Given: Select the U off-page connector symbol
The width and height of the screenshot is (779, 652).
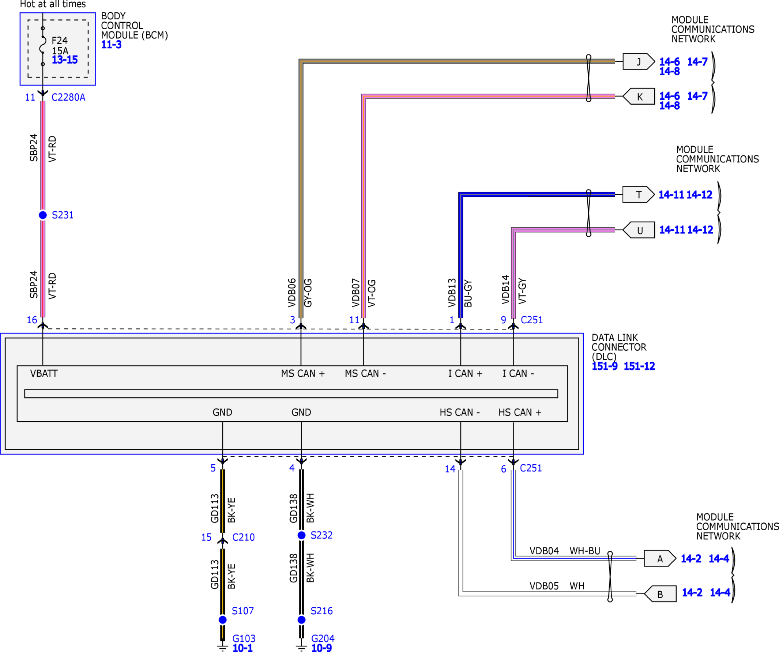Looking at the screenshot, I should [x=639, y=230].
